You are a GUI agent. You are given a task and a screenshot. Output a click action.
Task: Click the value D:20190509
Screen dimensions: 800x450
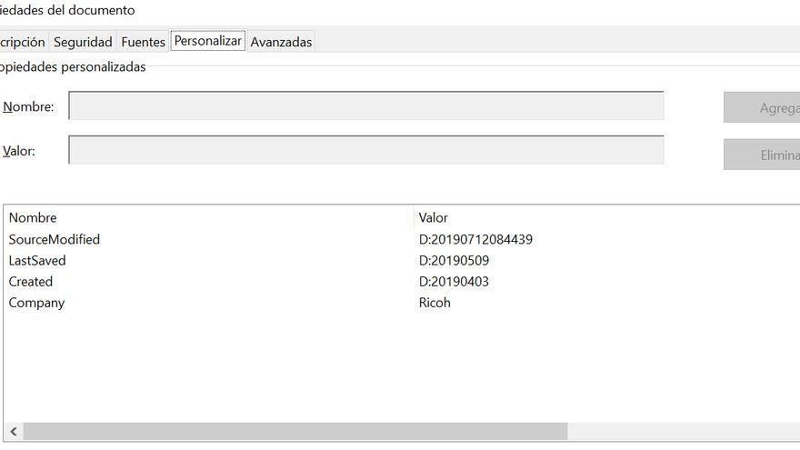[454, 260]
